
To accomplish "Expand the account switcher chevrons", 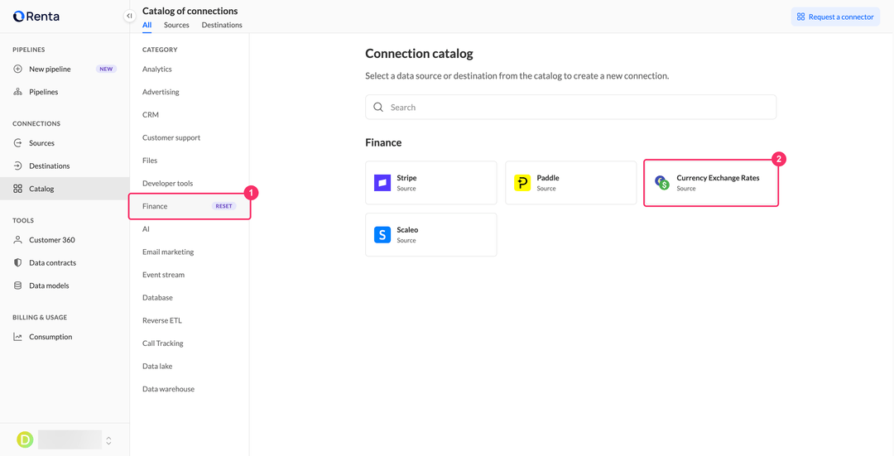I will 108,440.
